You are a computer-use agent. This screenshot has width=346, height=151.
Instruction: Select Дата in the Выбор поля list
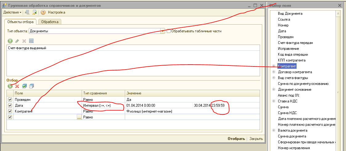tap(282, 31)
